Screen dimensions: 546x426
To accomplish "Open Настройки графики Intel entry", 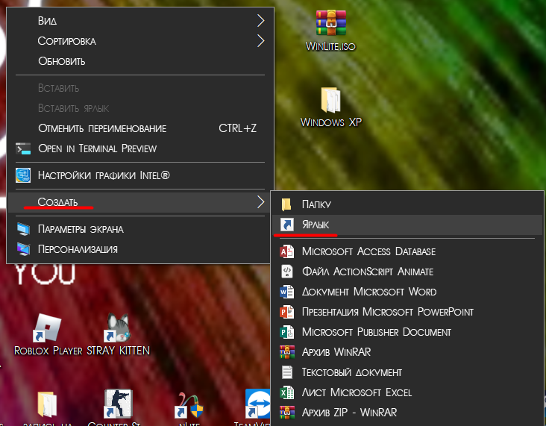I will 140,175.
